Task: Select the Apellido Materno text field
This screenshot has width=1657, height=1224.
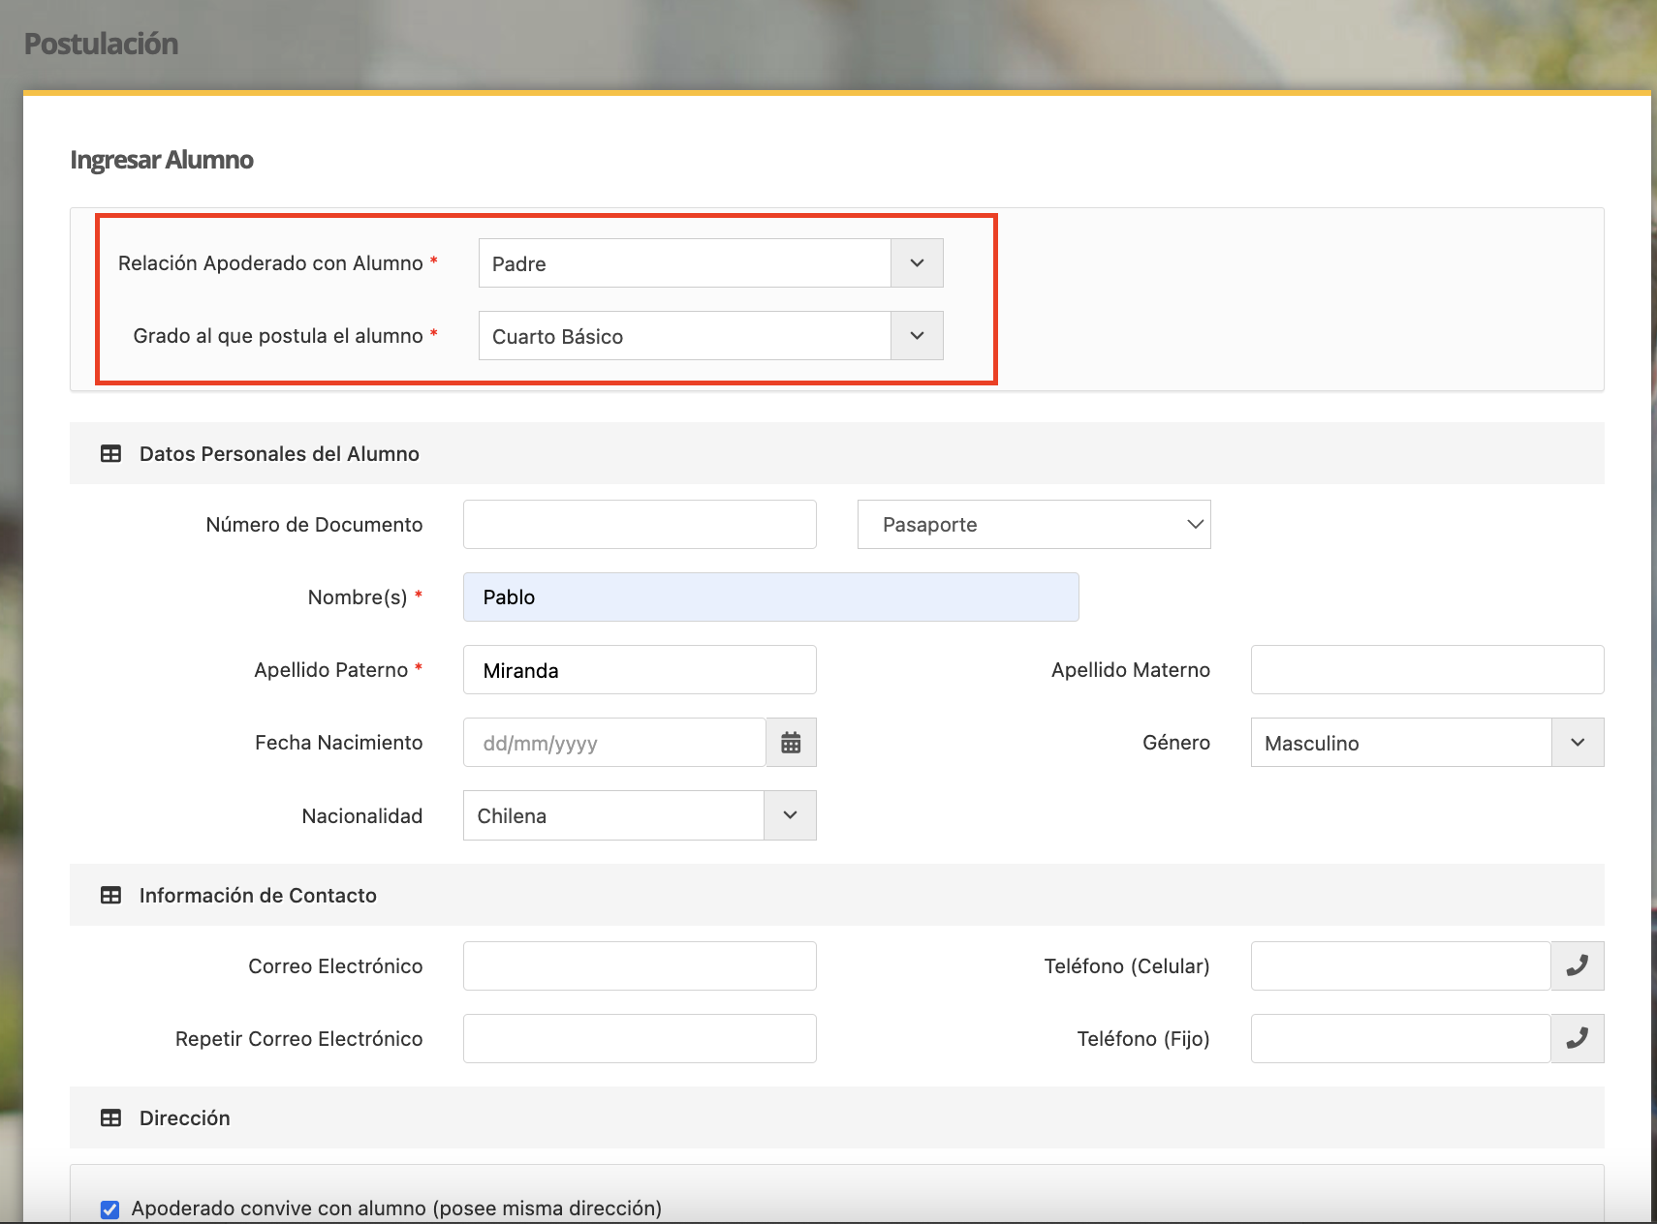Action: point(1426,670)
